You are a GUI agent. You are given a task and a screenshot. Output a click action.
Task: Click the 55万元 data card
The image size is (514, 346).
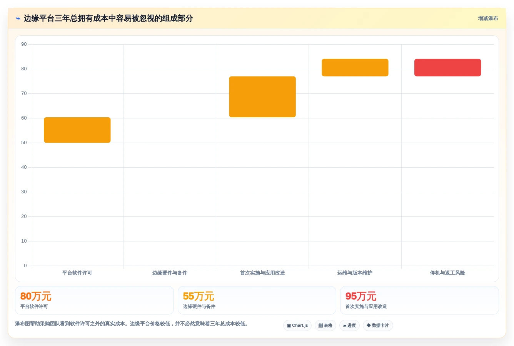point(257,300)
